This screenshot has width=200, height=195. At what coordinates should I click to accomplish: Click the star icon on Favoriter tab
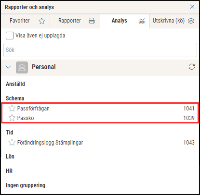point(42,21)
